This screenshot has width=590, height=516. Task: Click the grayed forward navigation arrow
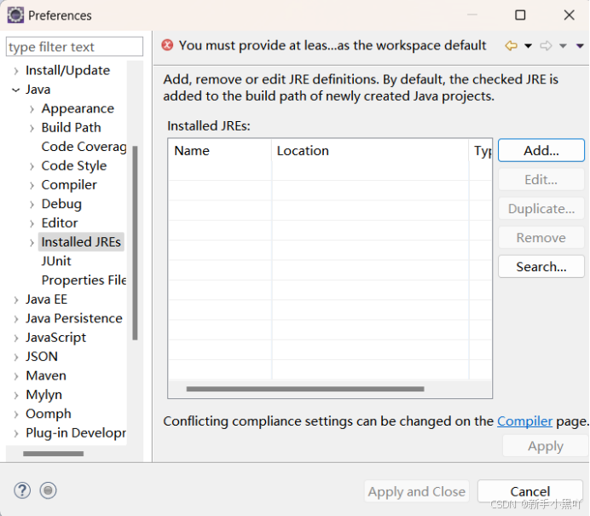[546, 46]
